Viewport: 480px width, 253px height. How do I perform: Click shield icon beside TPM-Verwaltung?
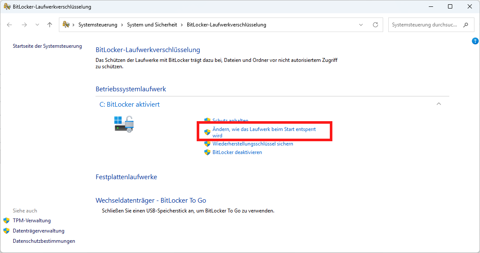6,221
